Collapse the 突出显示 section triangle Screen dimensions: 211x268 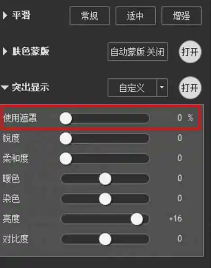click(x=5, y=88)
